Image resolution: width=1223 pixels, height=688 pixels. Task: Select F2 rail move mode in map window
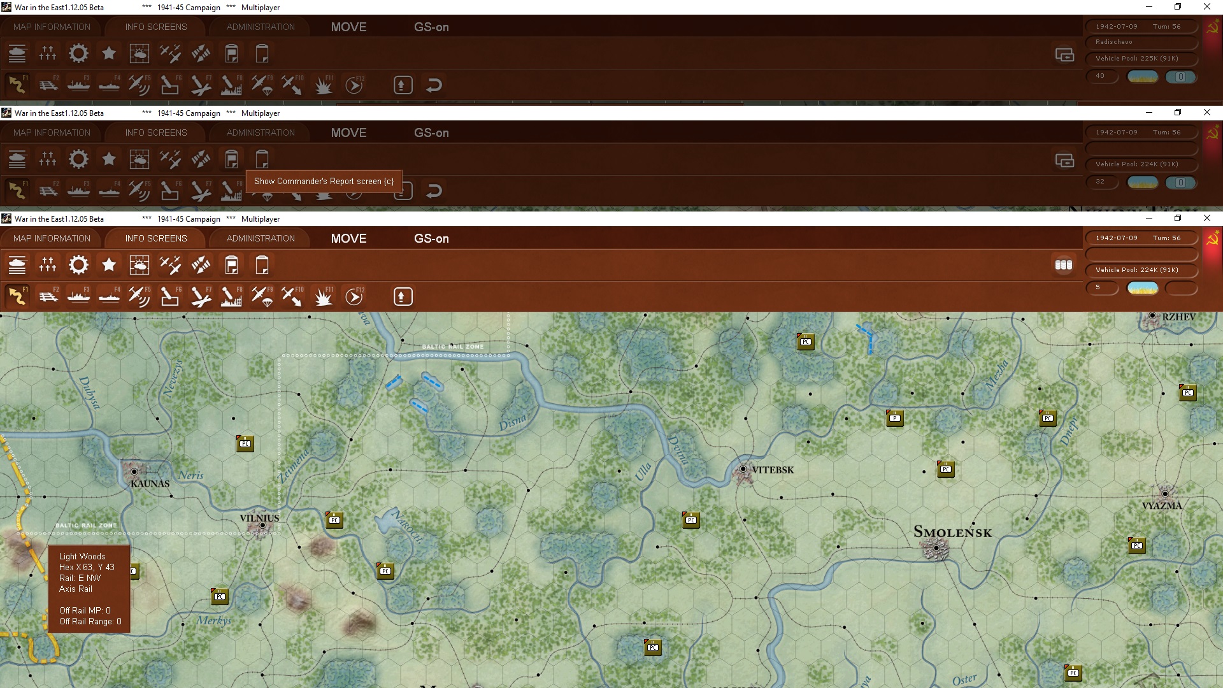point(48,296)
